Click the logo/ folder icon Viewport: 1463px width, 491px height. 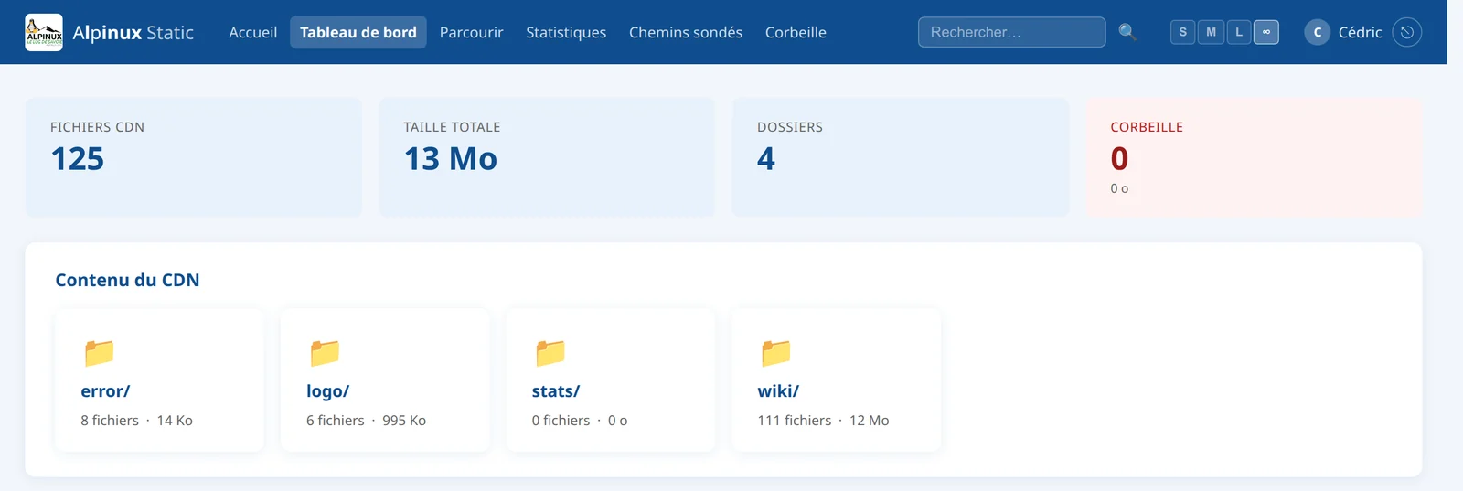(x=325, y=352)
